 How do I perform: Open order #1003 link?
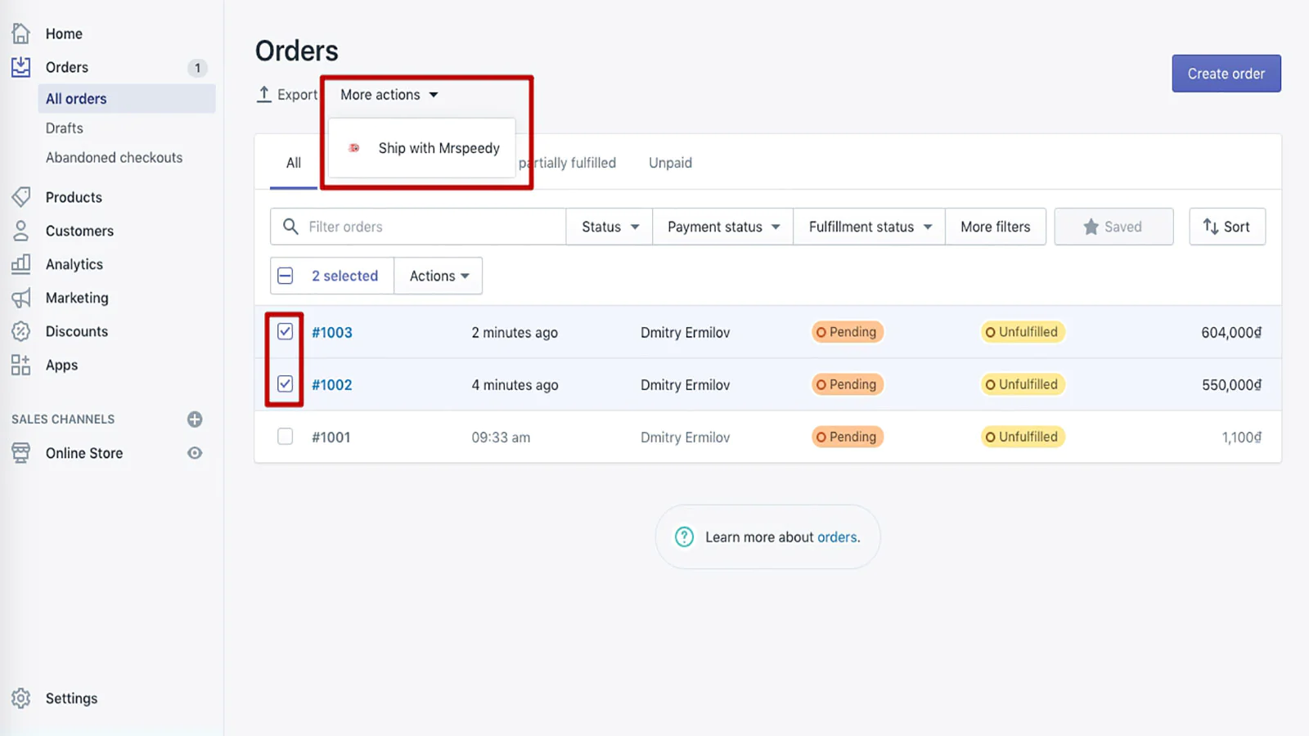click(332, 333)
